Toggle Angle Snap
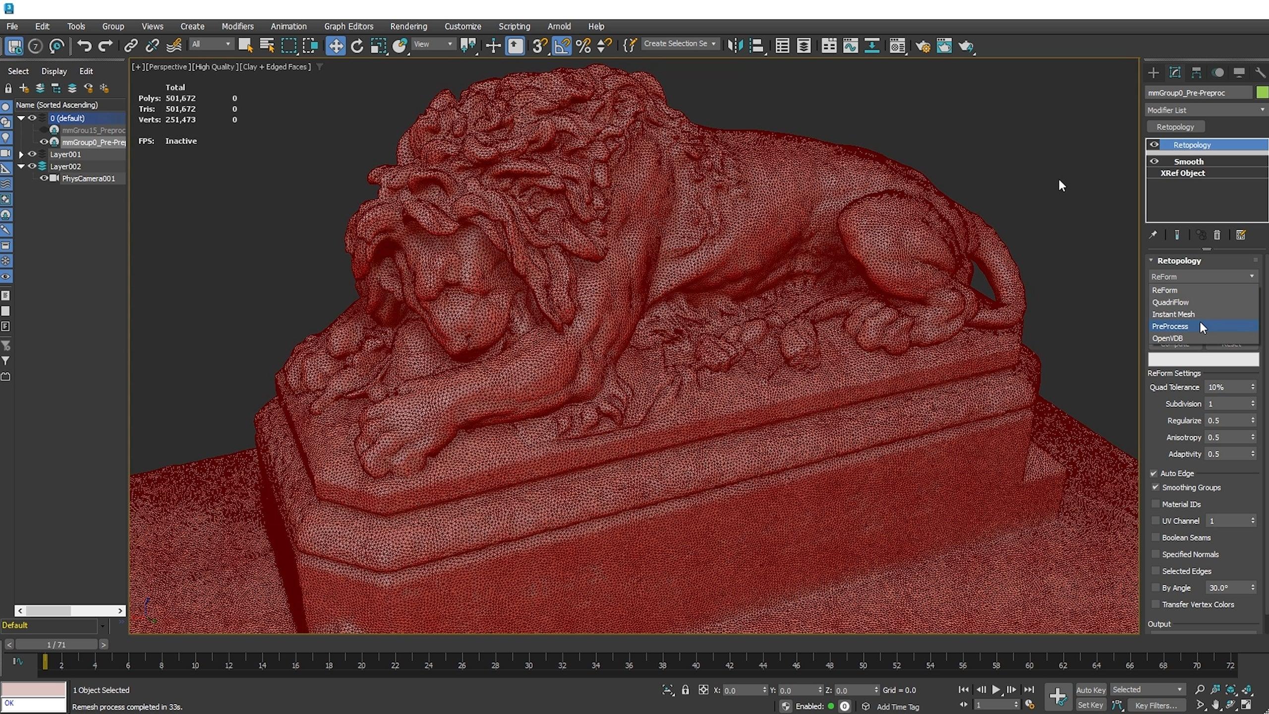This screenshot has height=714, width=1269. [x=562, y=46]
